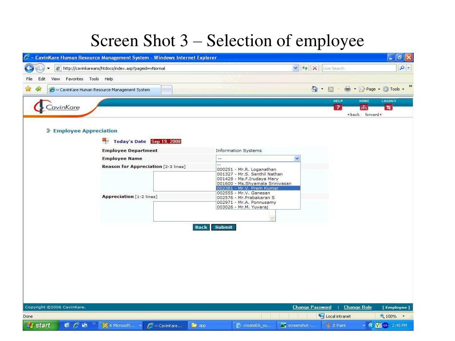Click the Submit button
The height and width of the screenshot is (341, 455).
pos(224,227)
